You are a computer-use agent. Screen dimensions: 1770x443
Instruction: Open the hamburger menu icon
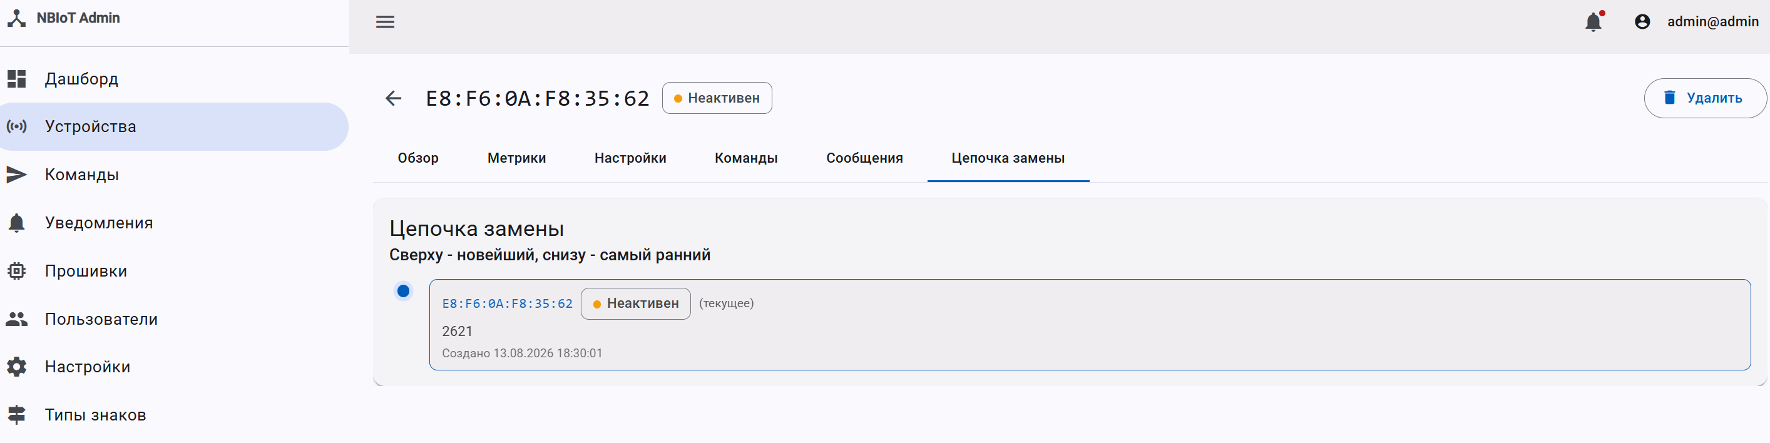385,22
